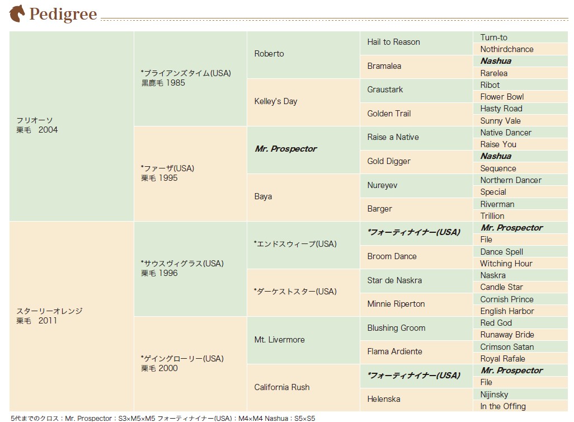Click the ゲイングローリー(USA) 2000 cell

pyautogui.click(x=190, y=364)
